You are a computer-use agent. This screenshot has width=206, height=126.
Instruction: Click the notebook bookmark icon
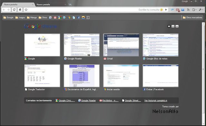64,17
